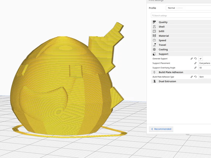Open the Support Placement Everywhere dropdown
Viewport: 211px width, 158px height.
pyautogui.click(x=205, y=63)
